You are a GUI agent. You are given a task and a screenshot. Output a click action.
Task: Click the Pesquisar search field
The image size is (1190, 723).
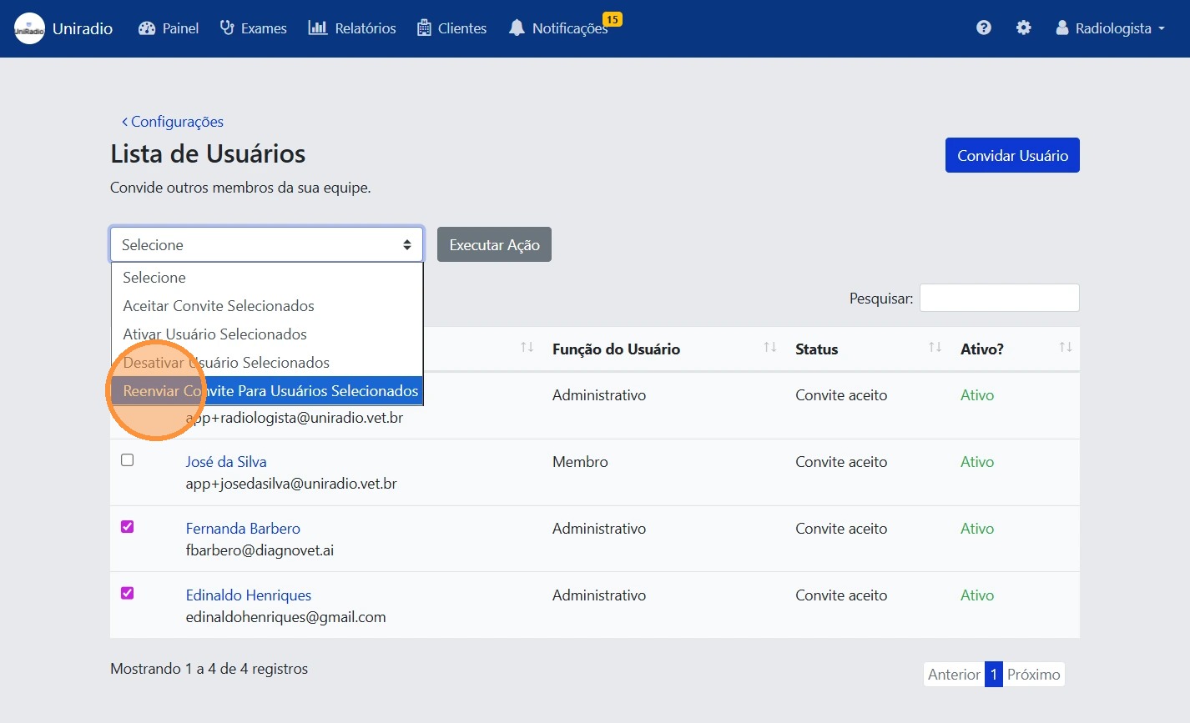click(999, 299)
